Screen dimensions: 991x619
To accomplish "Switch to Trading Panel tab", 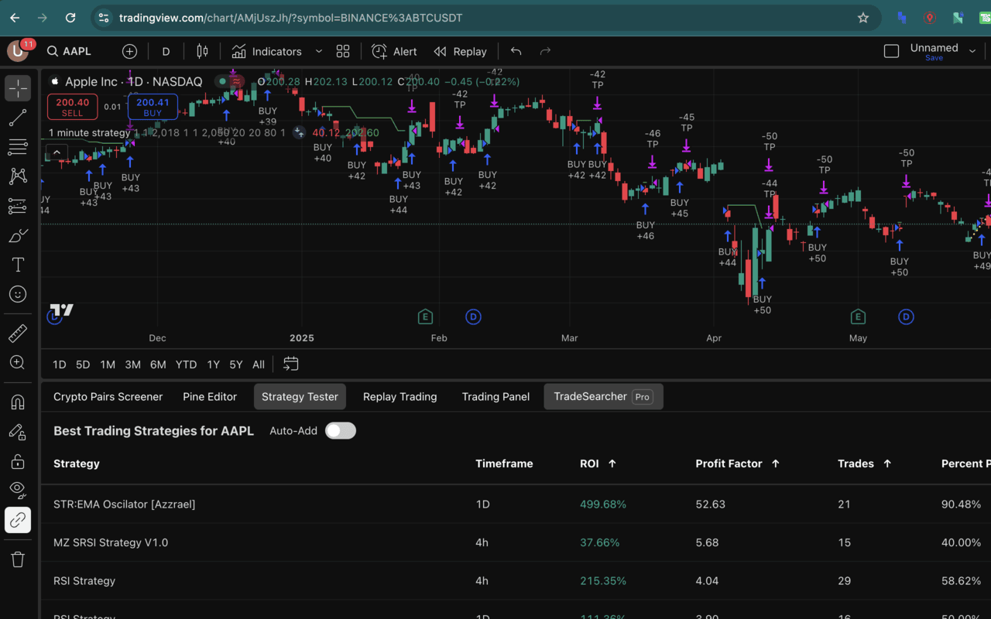I will [x=495, y=397].
